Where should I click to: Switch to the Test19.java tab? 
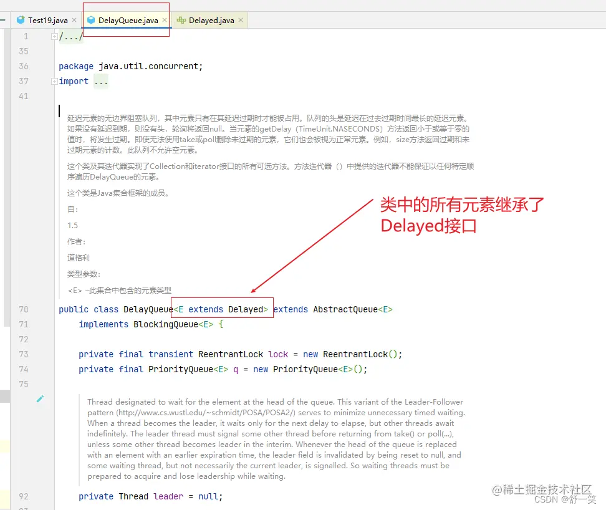(x=47, y=21)
